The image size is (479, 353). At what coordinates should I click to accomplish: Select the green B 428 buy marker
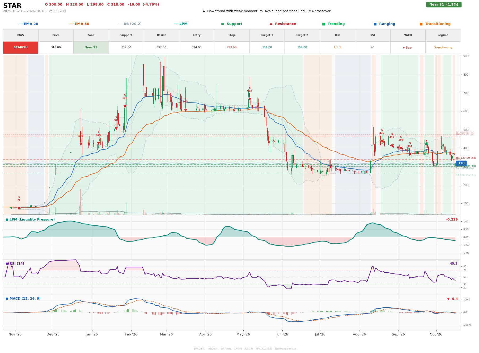point(426,144)
